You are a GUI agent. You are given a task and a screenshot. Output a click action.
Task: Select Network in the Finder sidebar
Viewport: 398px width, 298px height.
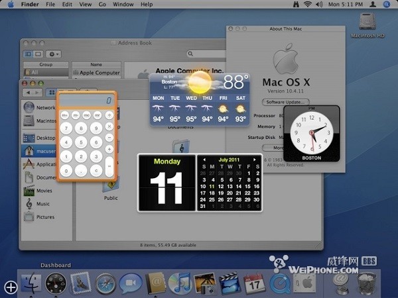(39, 107)
